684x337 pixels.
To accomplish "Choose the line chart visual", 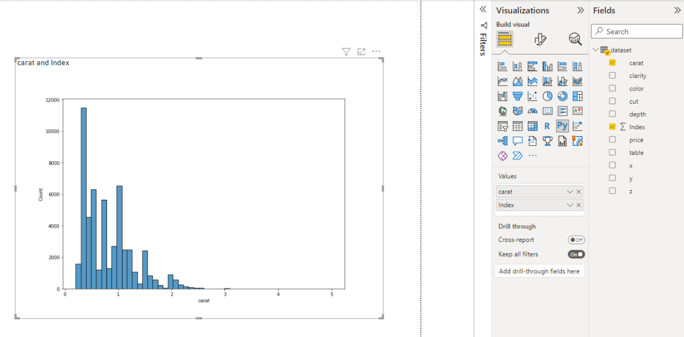I will point(503,81).
